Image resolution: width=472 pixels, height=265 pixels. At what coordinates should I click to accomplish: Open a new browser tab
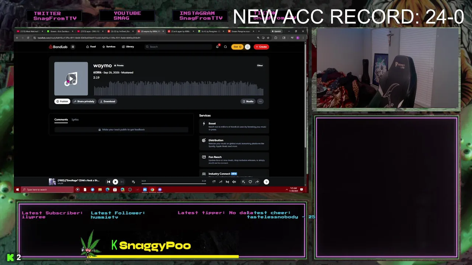coord(259,31)
